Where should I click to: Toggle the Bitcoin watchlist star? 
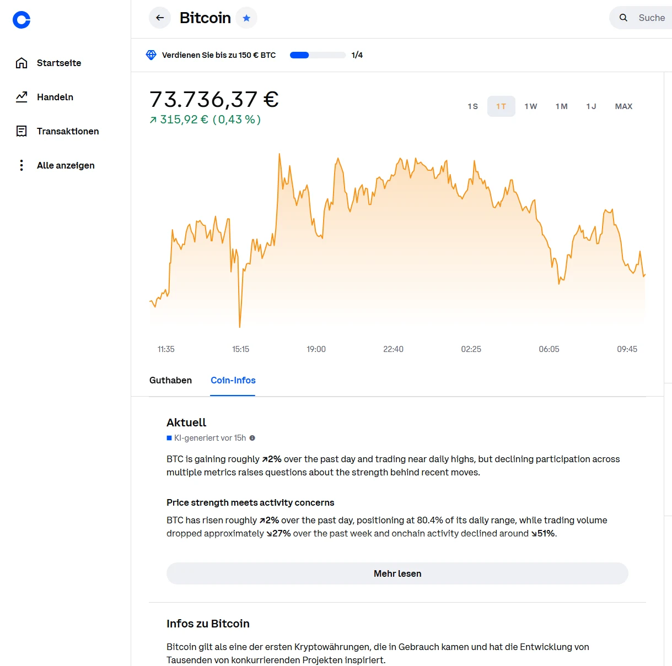[x=246, y=18]
